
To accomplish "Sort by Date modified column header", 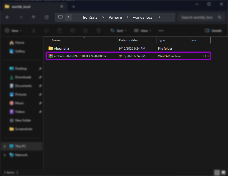I will click(129, 40).
